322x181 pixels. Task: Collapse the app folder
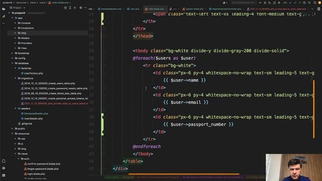(x=12, y=18)
